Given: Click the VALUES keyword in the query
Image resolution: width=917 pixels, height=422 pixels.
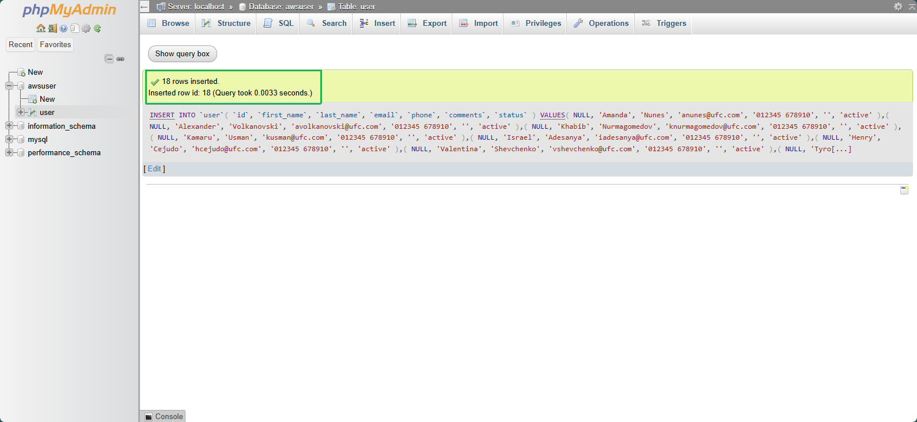Looking at the screenshot, I should click(552, 116).
